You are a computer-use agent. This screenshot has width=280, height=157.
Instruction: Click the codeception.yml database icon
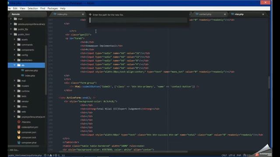pos(19,127)
